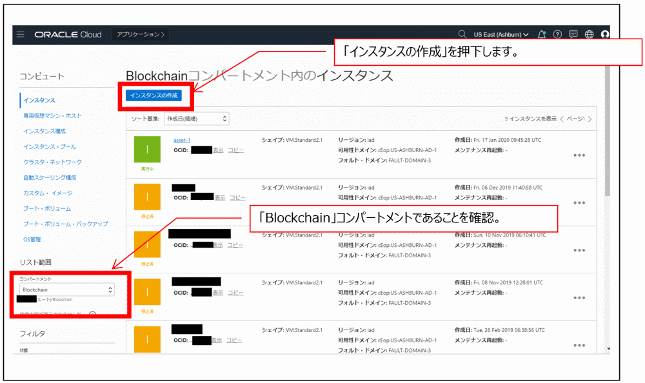Show OCID of the 08 Nov 2019 instance
The width and height of the screenshot is (645, 383).
218,293
